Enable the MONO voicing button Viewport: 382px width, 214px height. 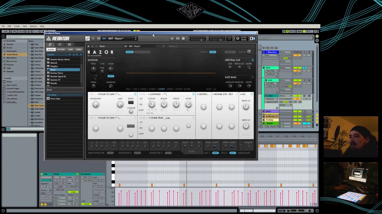coord(130,52)
